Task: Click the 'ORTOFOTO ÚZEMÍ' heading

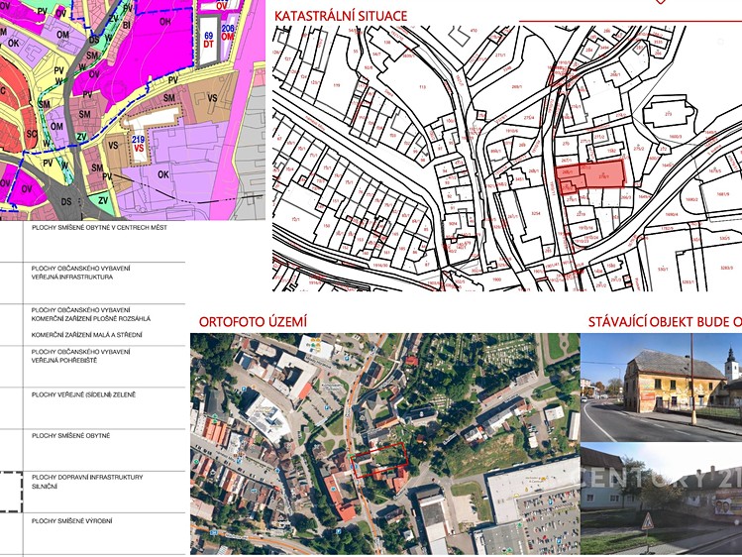Action: 253,322
